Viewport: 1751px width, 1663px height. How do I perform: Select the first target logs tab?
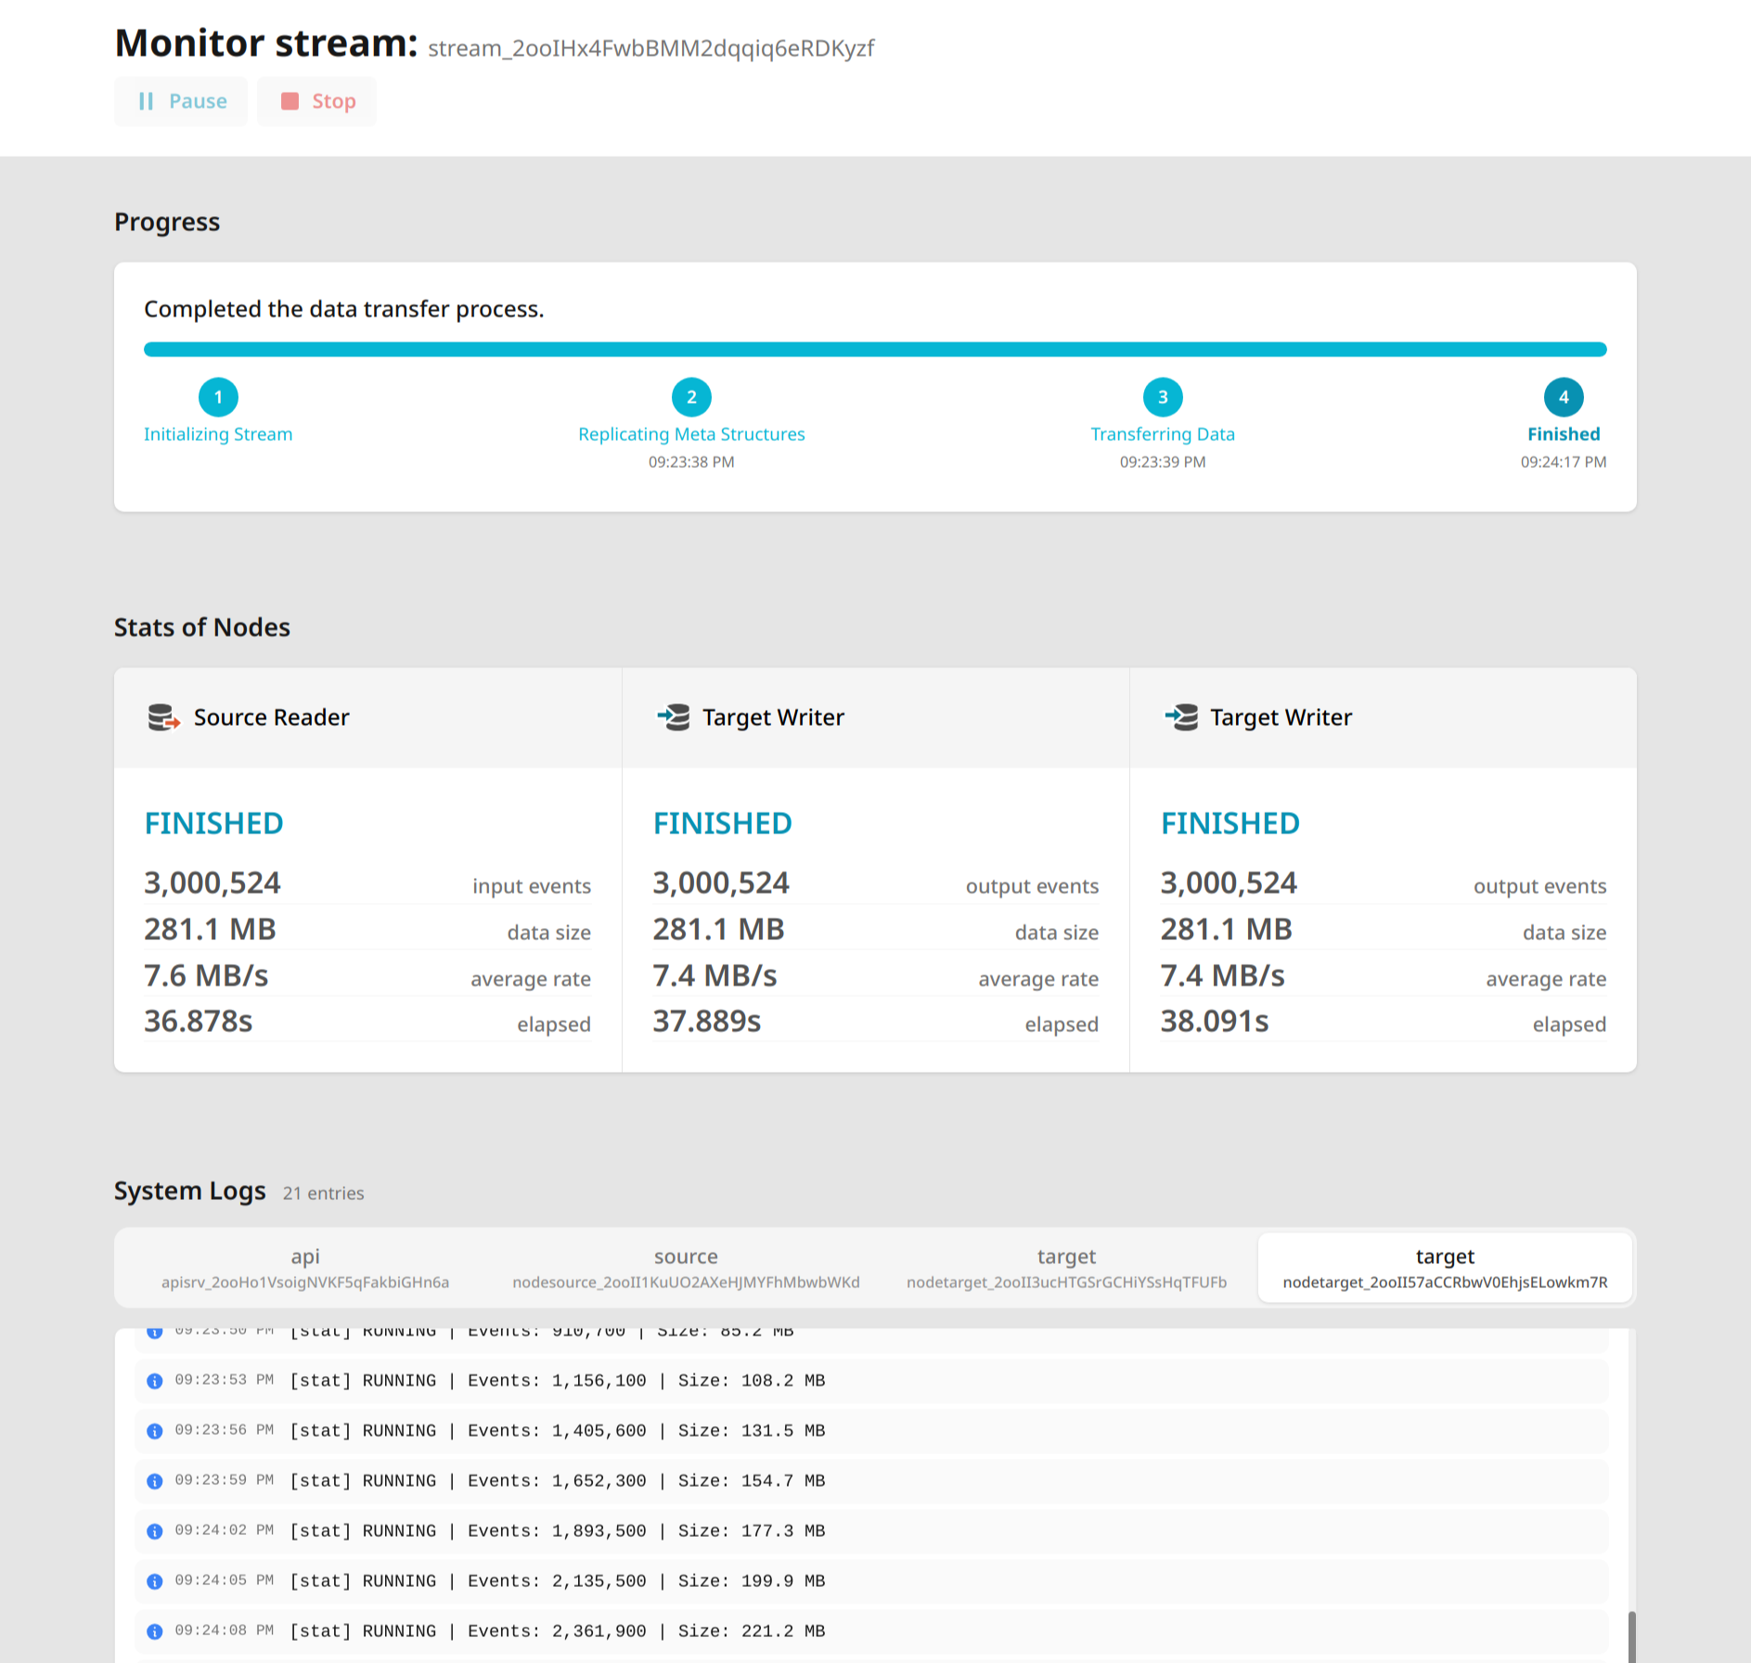tap(1066, 1267)
